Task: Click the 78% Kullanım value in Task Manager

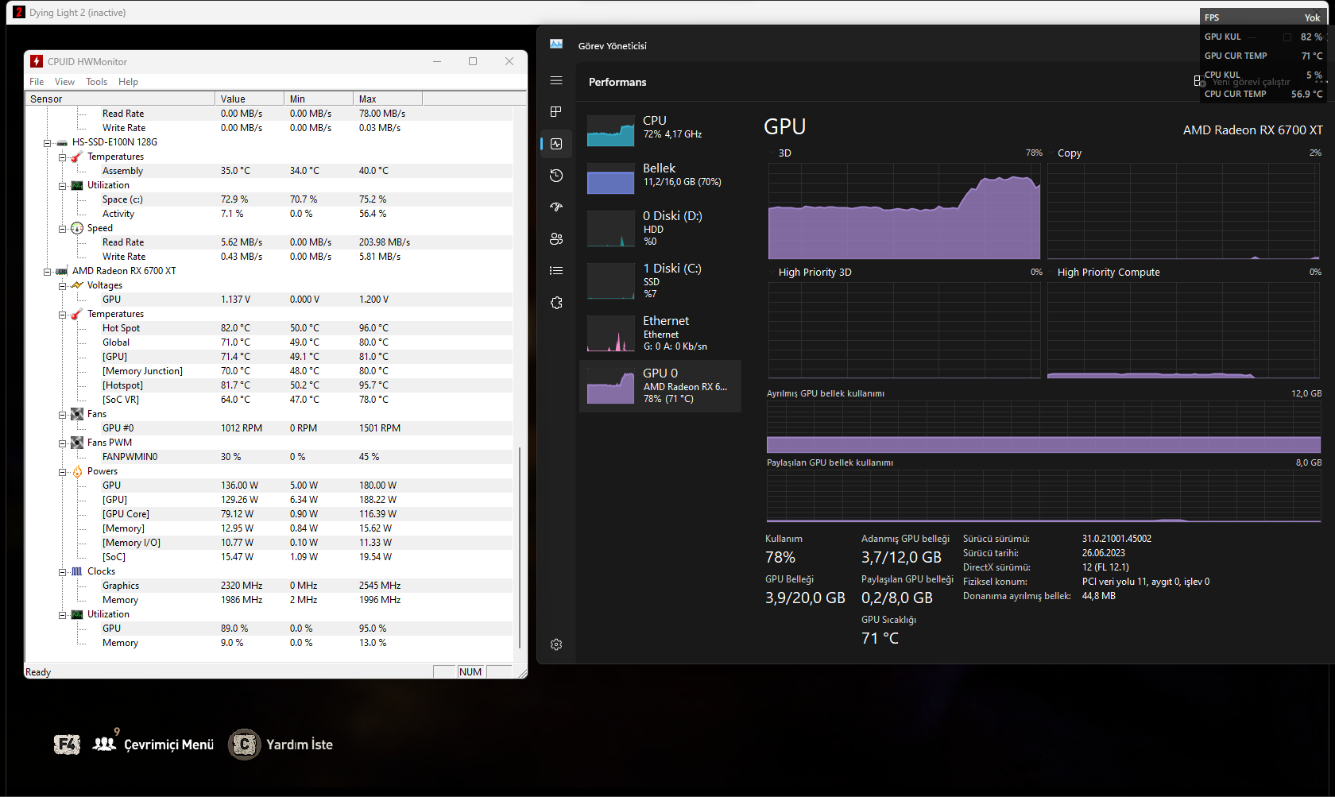Action: 780,558
